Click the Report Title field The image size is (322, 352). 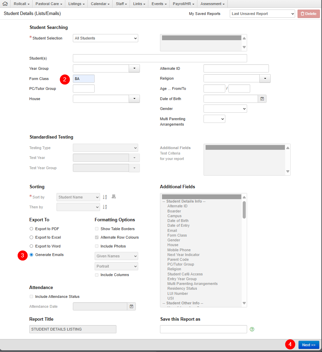[73, 329]
